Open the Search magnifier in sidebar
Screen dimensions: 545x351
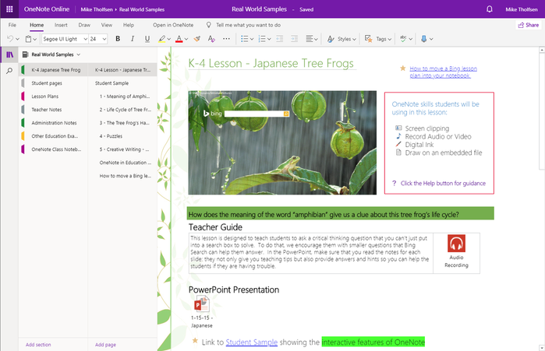click(x=9, y=71)
